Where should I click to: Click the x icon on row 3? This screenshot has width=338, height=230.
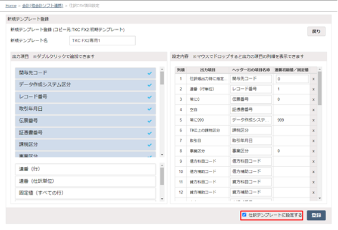coord(314,100)
